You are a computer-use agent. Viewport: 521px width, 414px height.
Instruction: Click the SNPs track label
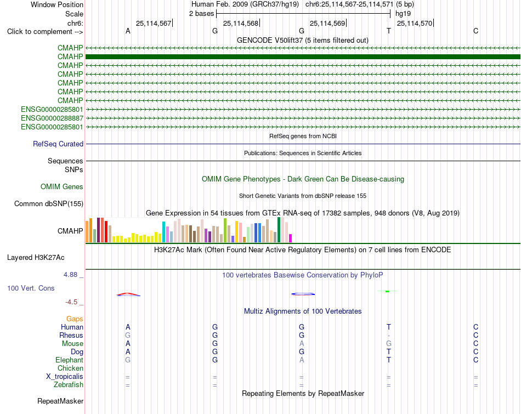[74, 170]
